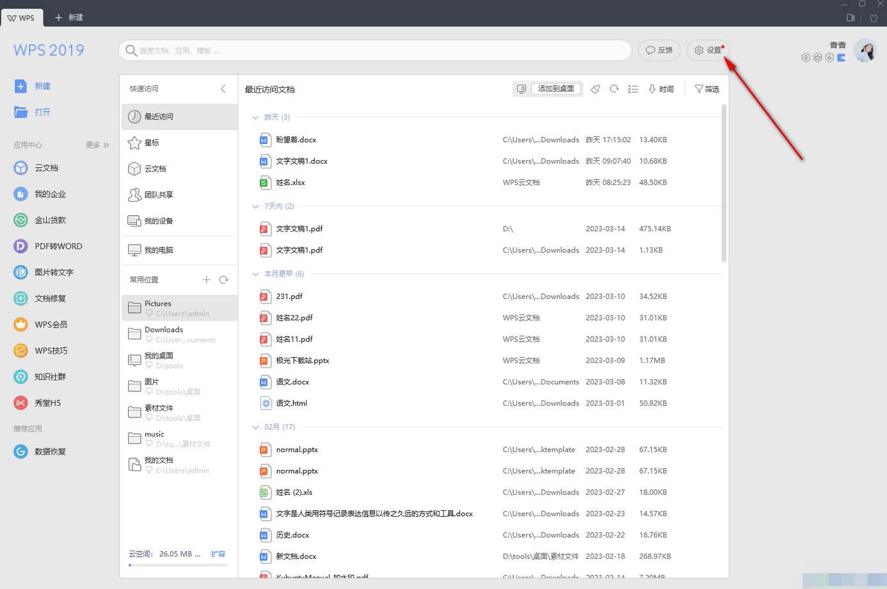Collapse the 昨天 (3) group
Viewport: 887px width, 589px height.
point(255,117)
